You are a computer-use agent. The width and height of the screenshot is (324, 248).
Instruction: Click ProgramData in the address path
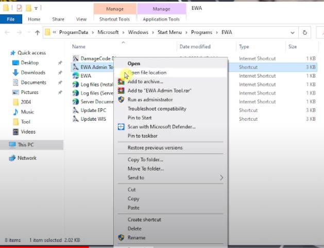click(74, 32)
